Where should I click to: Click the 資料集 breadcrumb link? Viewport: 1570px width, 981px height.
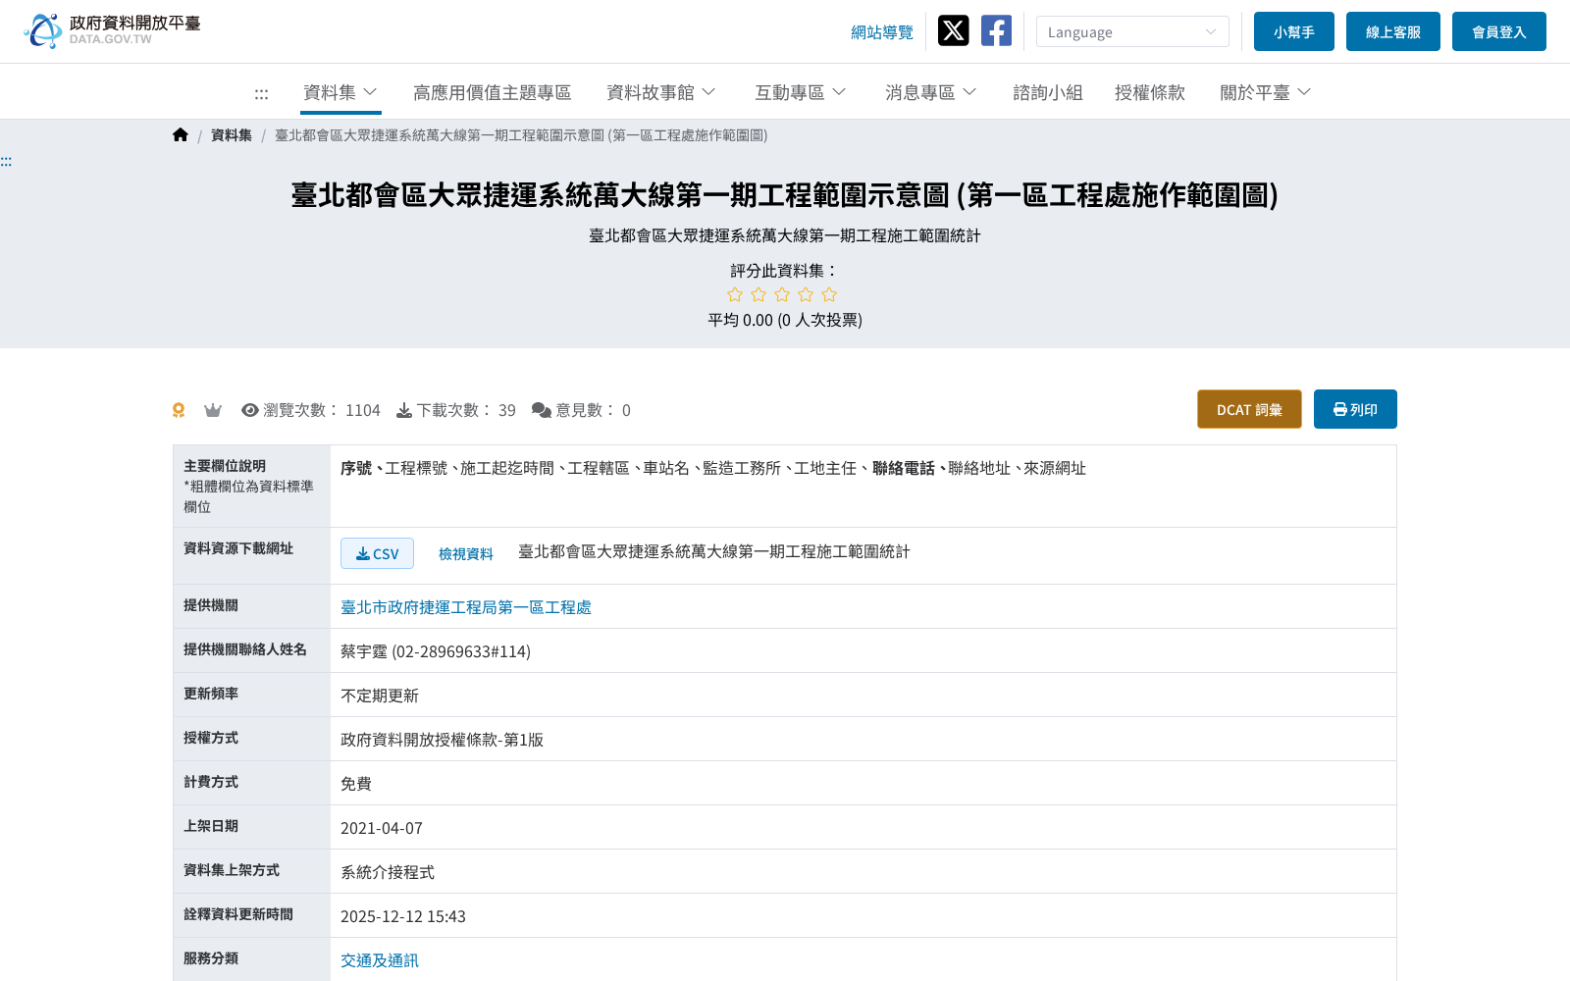pos(232,135)
